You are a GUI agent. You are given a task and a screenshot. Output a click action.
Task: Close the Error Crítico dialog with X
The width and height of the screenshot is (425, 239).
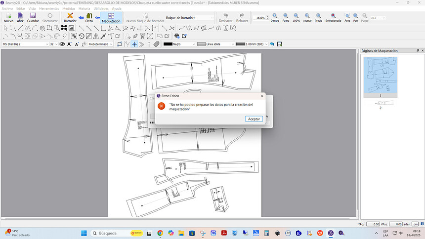pyautogui.click(x=262, y=96)
